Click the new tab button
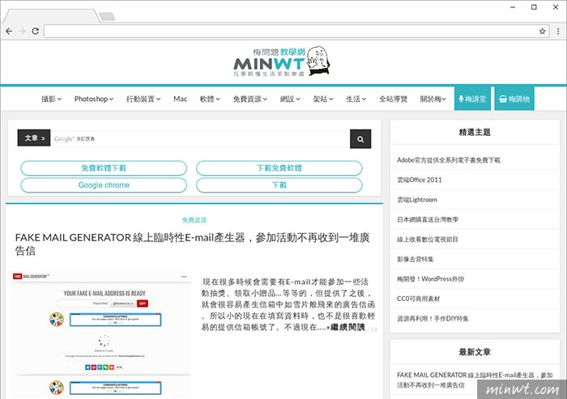The height and width of the screenshot is (399, 567). [107, 16]
